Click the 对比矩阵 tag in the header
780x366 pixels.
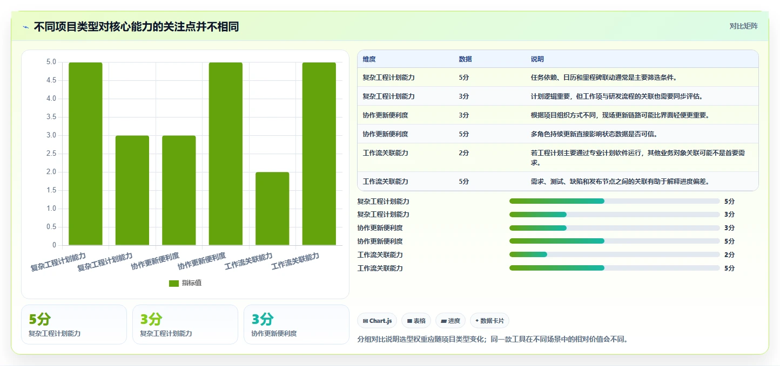click(x=743, y=26)
